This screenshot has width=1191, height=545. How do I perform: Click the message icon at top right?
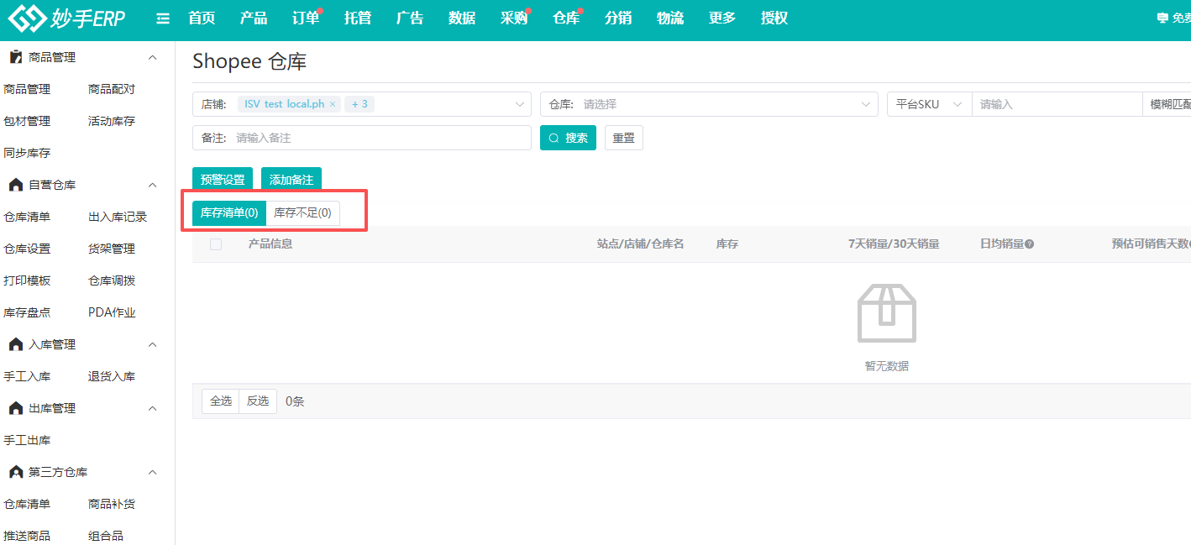(x=1162, y=18)
